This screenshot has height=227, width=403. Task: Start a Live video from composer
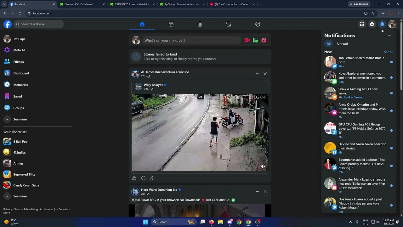click(247, 40)
